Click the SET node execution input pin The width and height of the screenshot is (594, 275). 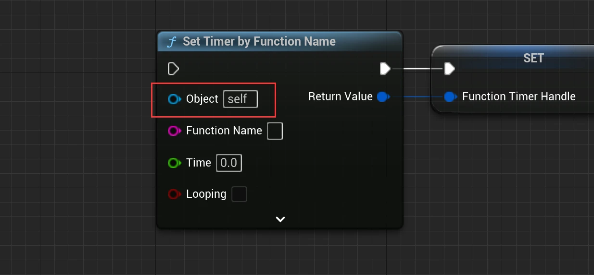(449, 69)
